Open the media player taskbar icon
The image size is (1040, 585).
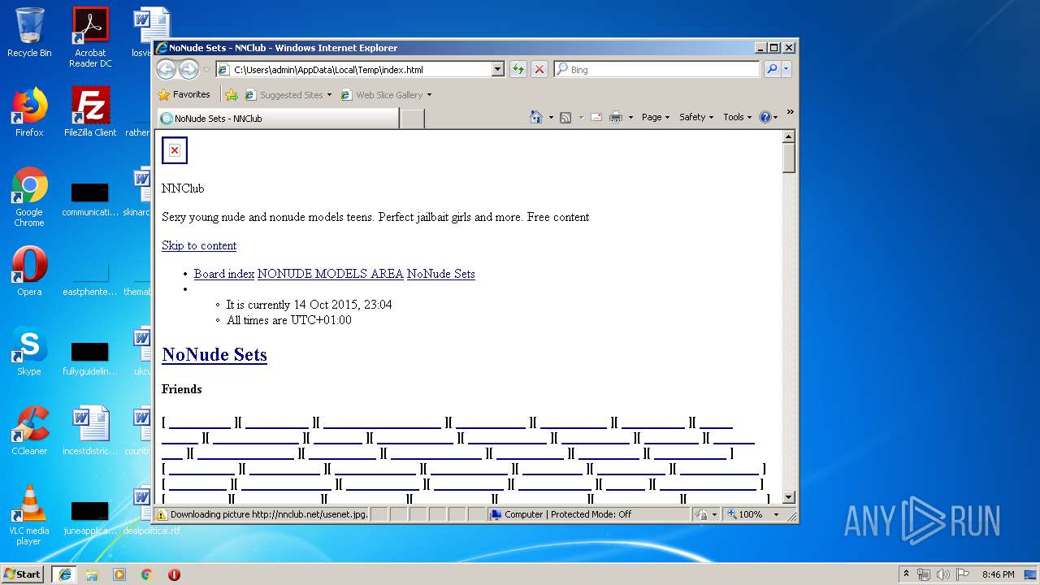click(x=119, y=574)
